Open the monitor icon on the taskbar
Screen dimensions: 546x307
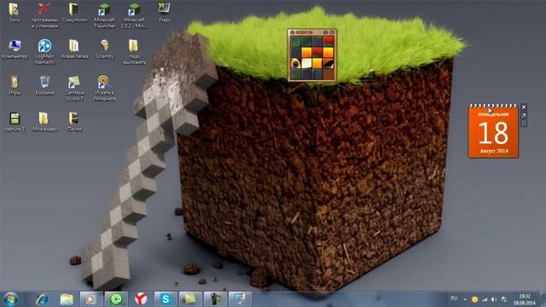[x=240, y=299]
